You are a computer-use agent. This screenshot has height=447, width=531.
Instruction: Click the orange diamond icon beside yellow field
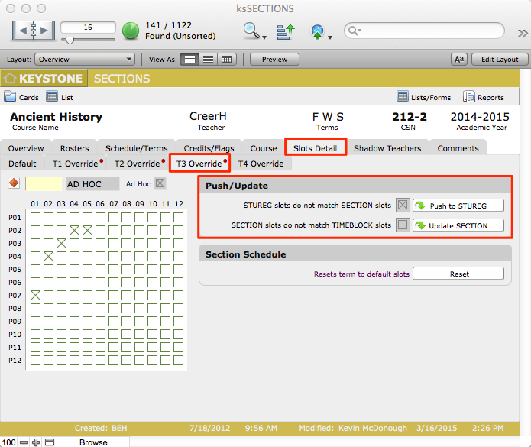click(x=13, y=183)
